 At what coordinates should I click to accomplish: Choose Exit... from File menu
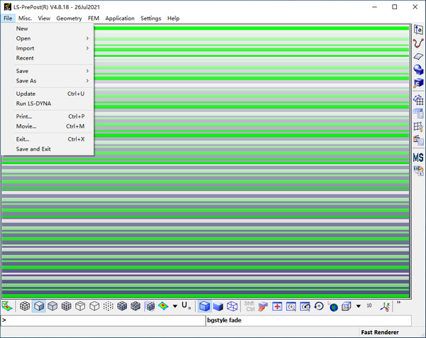(x=54, y=139)
